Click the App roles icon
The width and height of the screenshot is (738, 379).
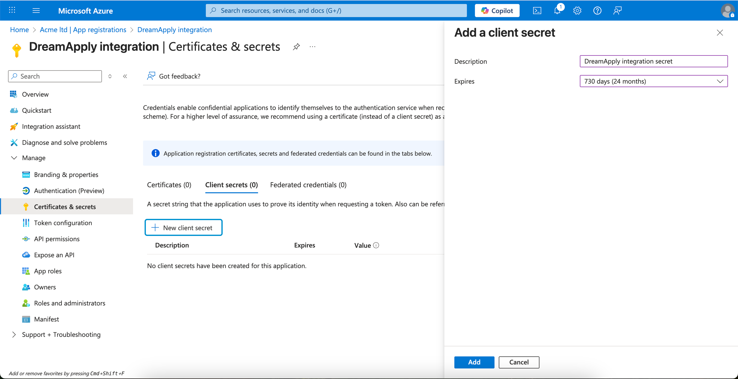click(x=26, y=271)
